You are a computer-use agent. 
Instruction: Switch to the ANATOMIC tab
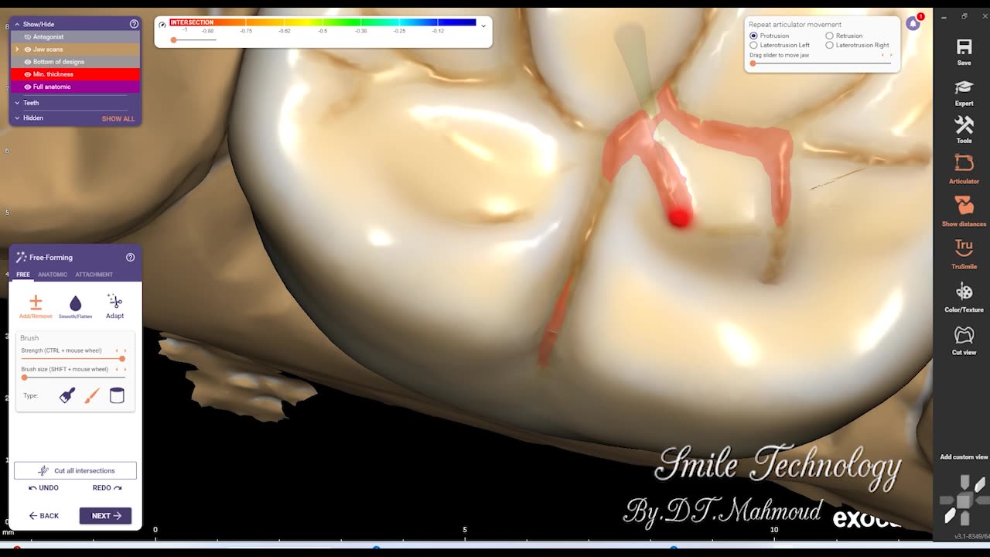[53, 275]
